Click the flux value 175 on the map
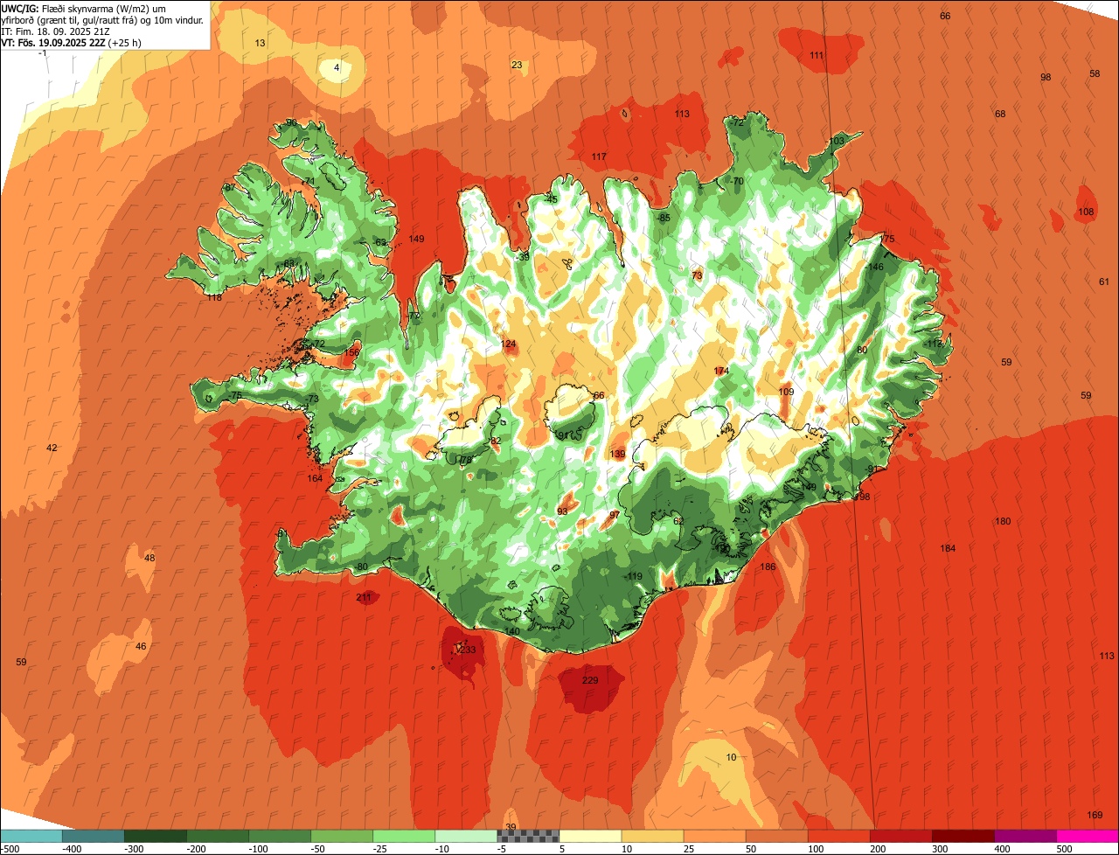 887,239
